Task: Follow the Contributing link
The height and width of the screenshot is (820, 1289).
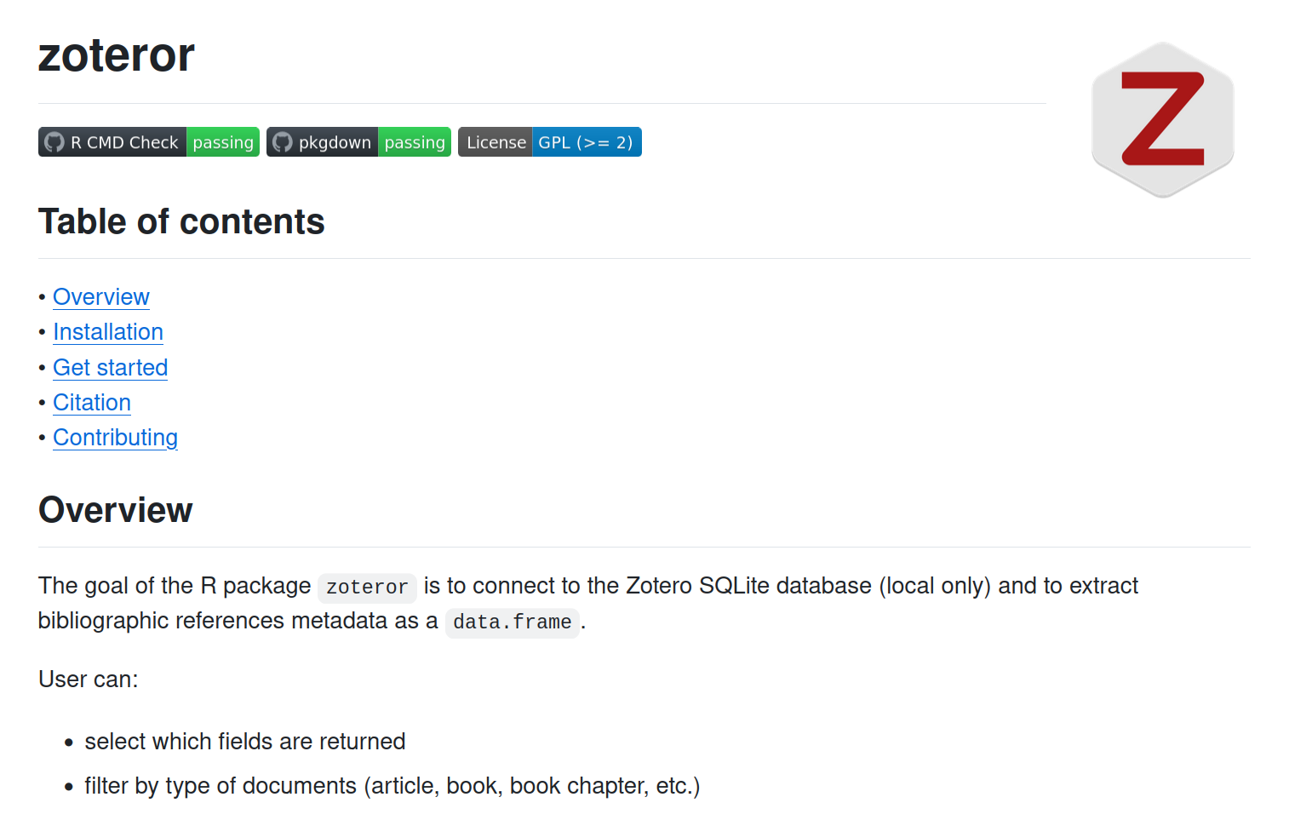Action: [116, 438]
